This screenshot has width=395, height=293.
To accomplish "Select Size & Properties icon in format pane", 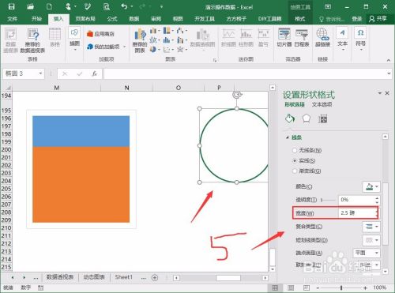I will pyautogui.click(x=322, y=119).
